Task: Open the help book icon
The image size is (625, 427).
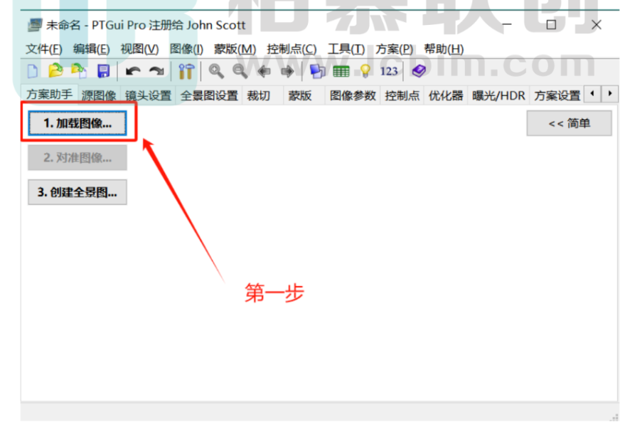Action: (x=419, y=71)
